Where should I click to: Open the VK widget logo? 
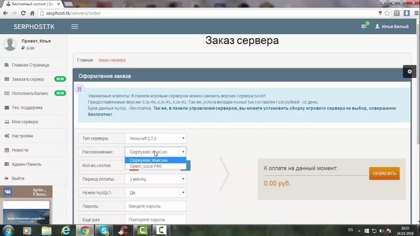click(7, 191)
